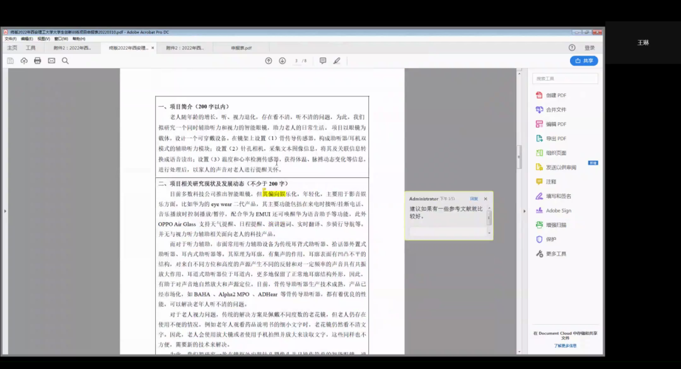Open the 合并文件 tool

point(556,110)
